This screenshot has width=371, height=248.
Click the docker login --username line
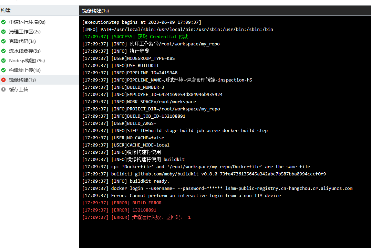click(217, 188)
